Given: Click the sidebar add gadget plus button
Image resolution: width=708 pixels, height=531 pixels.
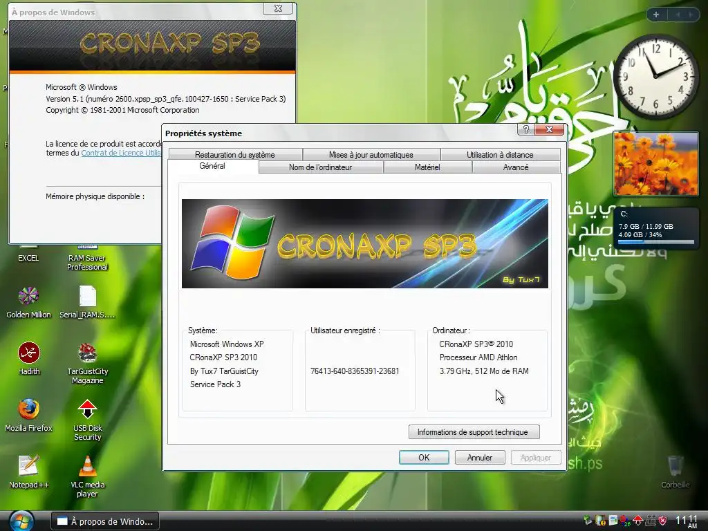Looking at the screenshot, I should coord(655,15).
